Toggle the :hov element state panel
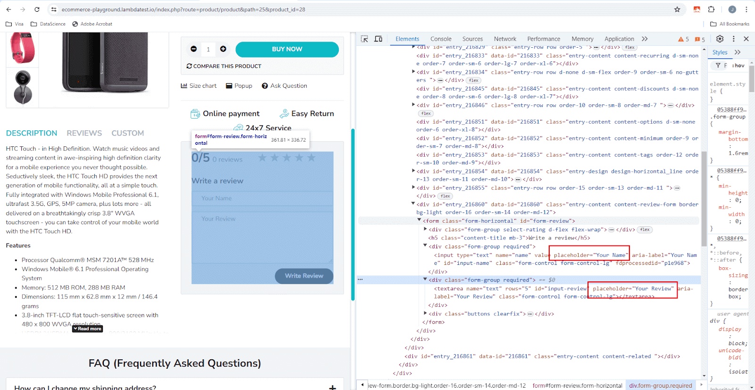 pos(738,66)
